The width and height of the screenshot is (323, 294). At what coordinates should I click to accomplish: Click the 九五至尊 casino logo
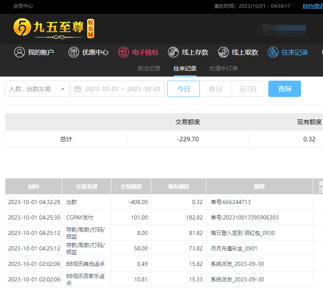(x=54, y=29)
